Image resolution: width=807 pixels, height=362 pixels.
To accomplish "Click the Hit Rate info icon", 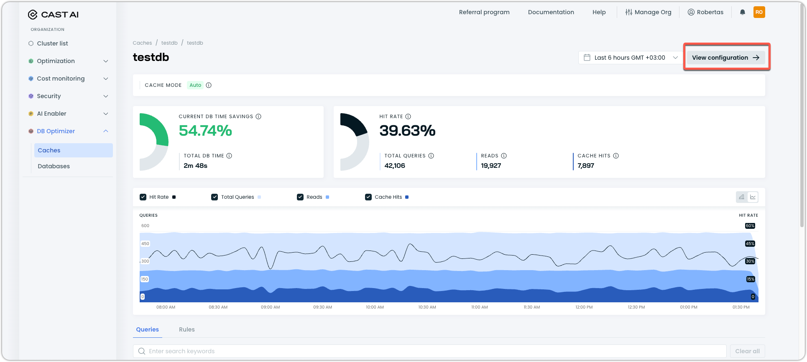I will click(408, 116).
